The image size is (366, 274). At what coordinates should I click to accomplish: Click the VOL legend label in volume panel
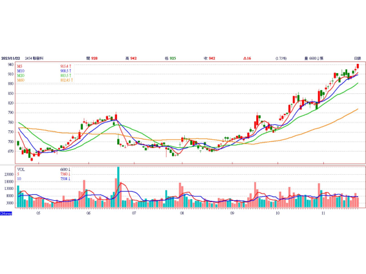tap(21, 169)
